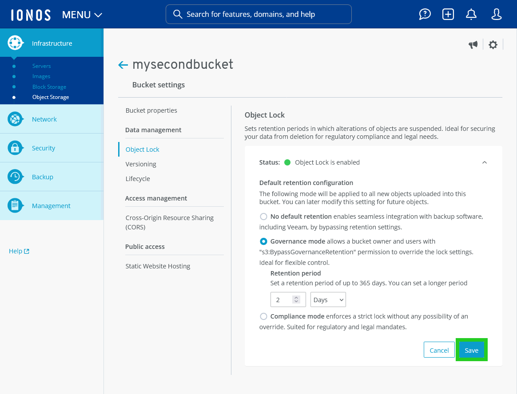This screenshot has height=394, width=517.
Task: Open the Days unit dropdown
Action: tap(328, 299)
